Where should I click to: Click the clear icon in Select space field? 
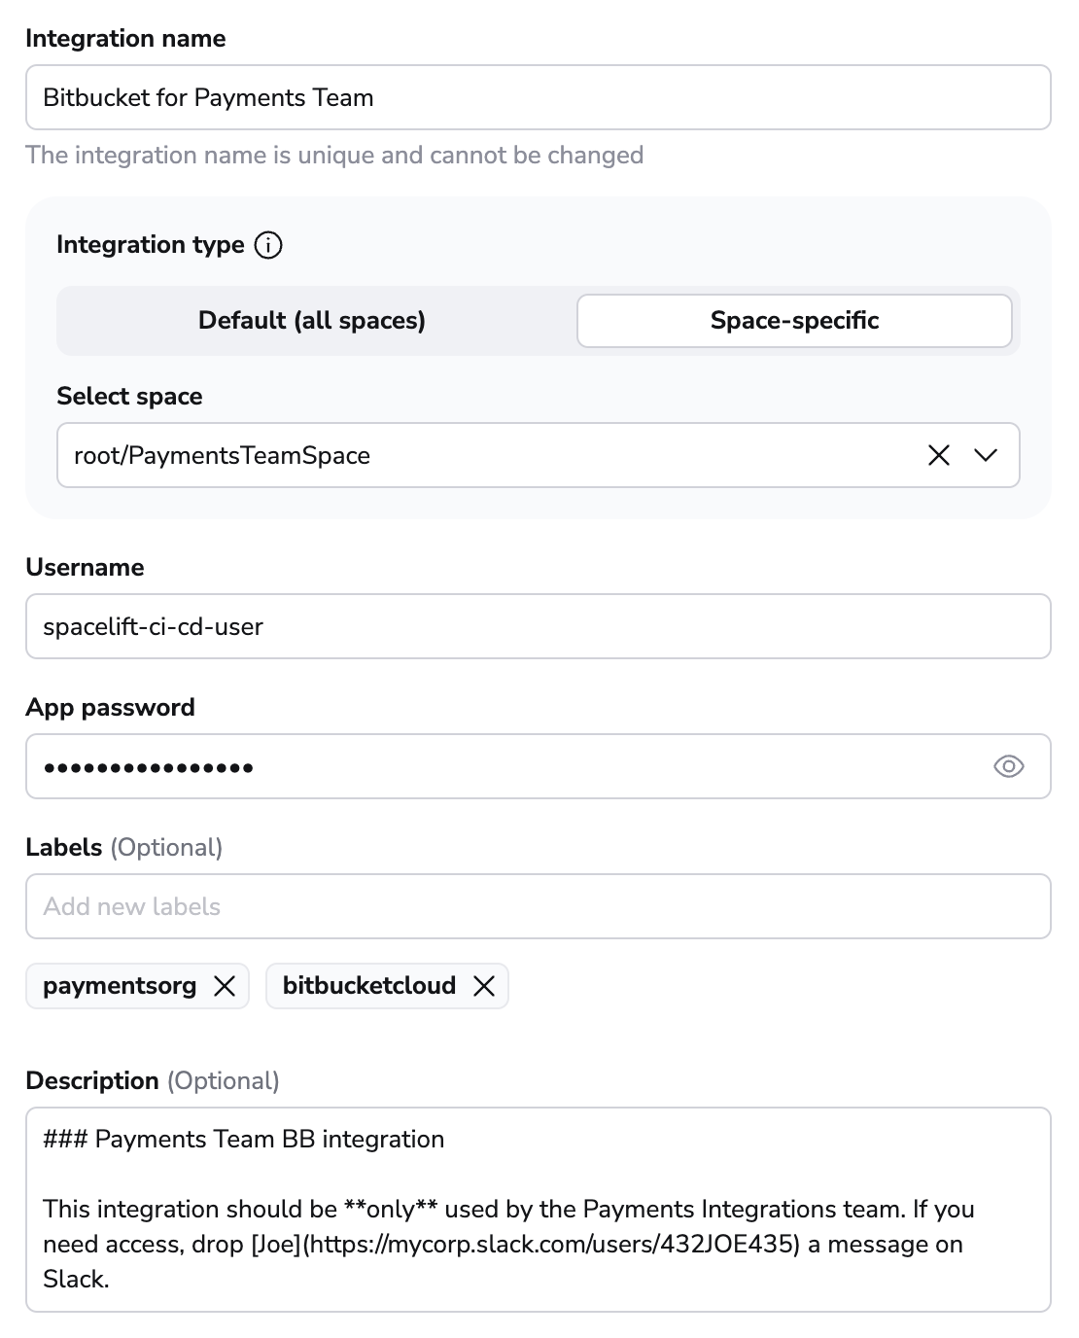click(938, 455)
